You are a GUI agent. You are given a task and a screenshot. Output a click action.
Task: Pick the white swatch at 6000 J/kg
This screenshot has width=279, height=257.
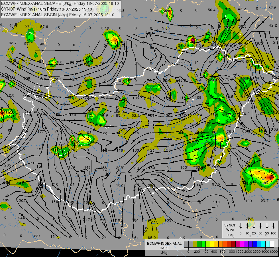pyautogui.click(x=272, y=244)
